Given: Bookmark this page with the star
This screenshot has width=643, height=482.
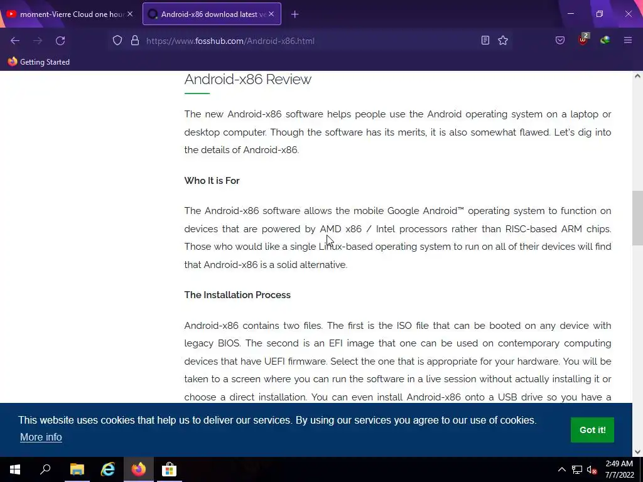Looking at the screenshot, I should click(503, 40).
